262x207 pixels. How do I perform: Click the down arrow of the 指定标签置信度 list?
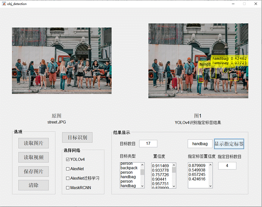click(211, 186)
